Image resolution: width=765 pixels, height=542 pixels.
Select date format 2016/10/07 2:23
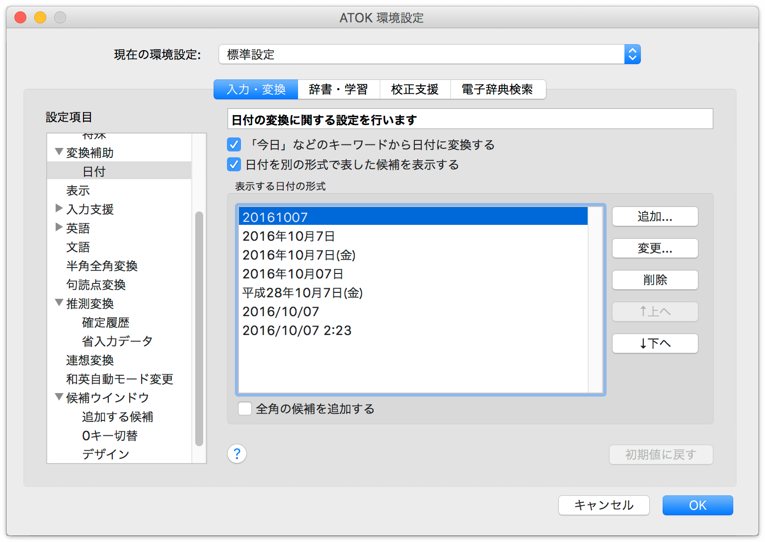click(x=413, y=330)
